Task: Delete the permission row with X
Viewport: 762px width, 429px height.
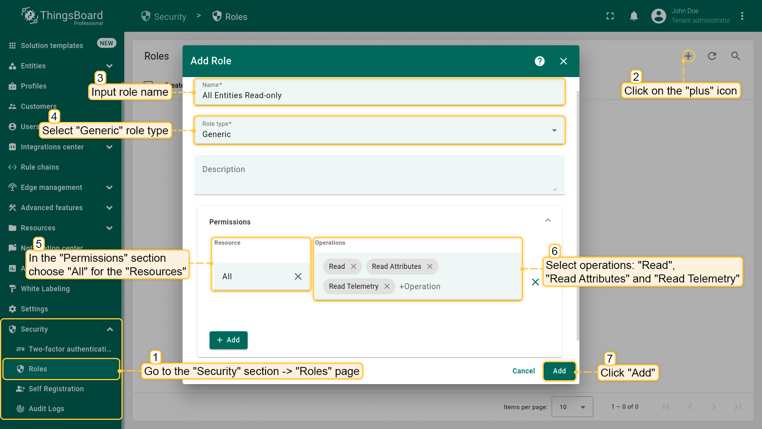Action: [x=535, y=282]
